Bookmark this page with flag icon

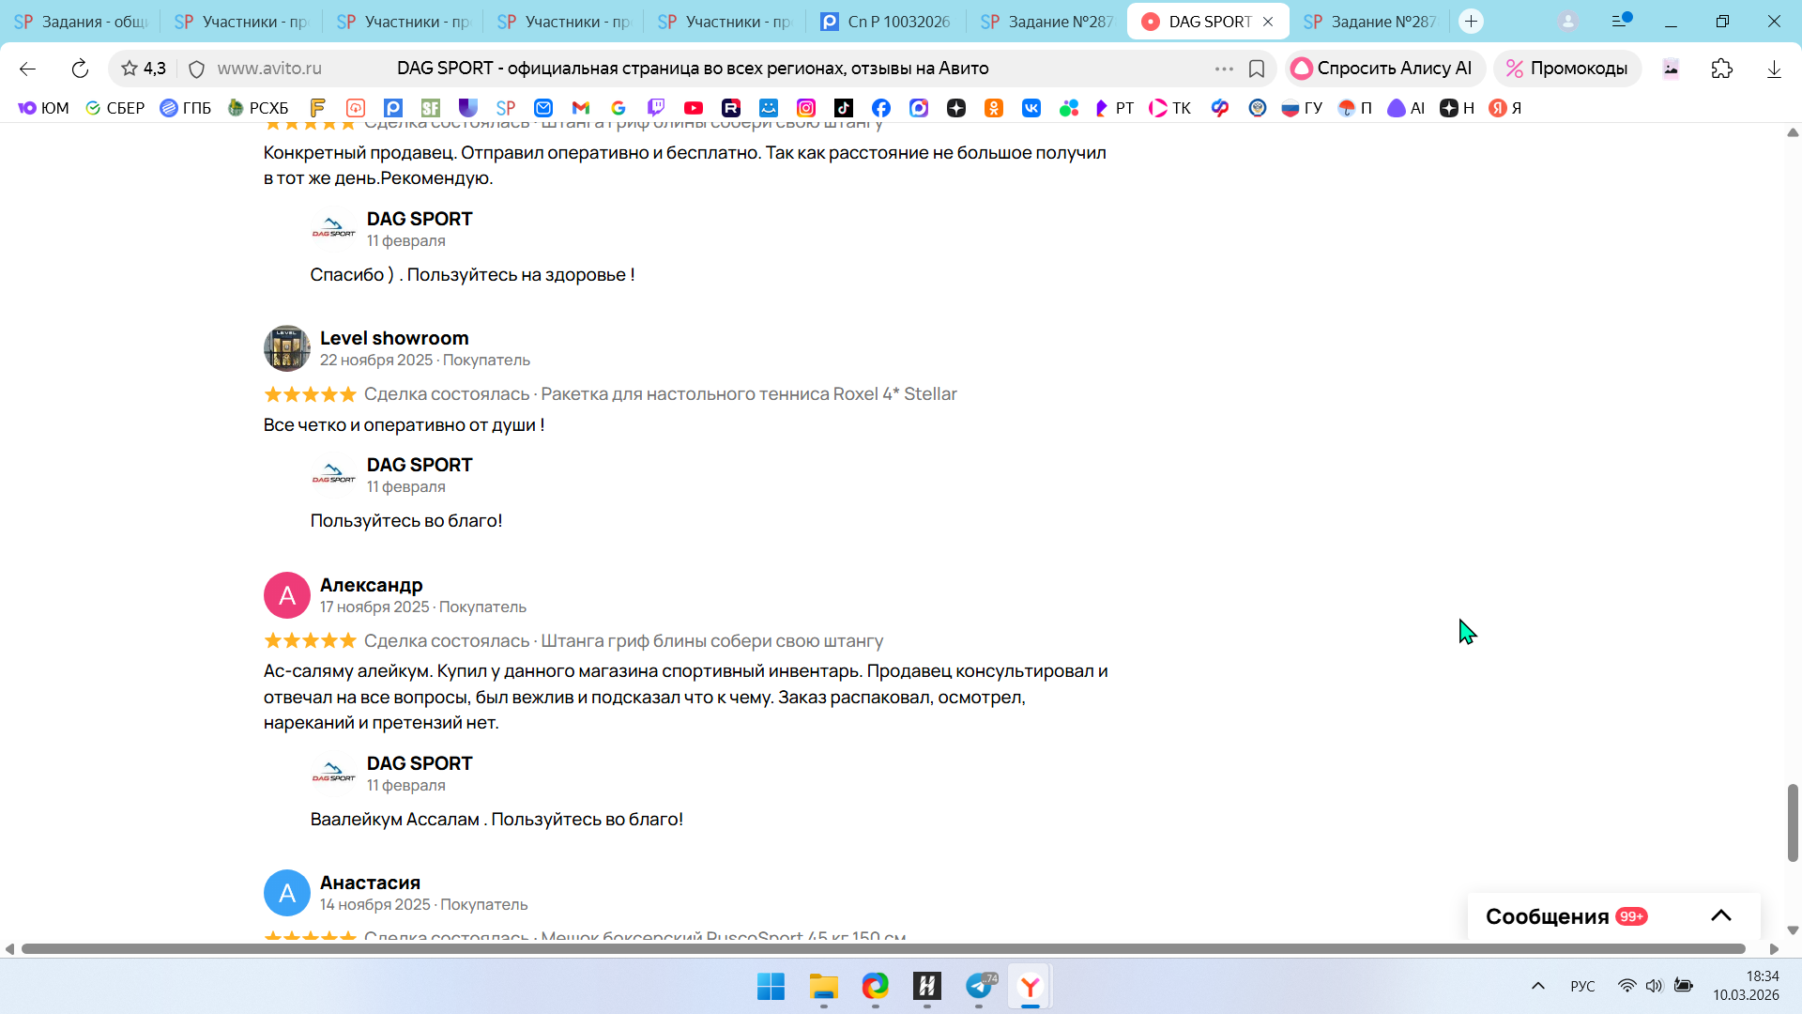tap(1257, 69)
